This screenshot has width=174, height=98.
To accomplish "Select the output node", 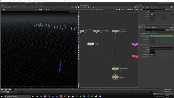I will [115, 77].
